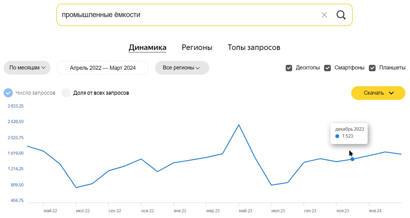Toggle the Десктопы checkbox
The height and width of the screenshot is (218, 410).
coord(289,68)
